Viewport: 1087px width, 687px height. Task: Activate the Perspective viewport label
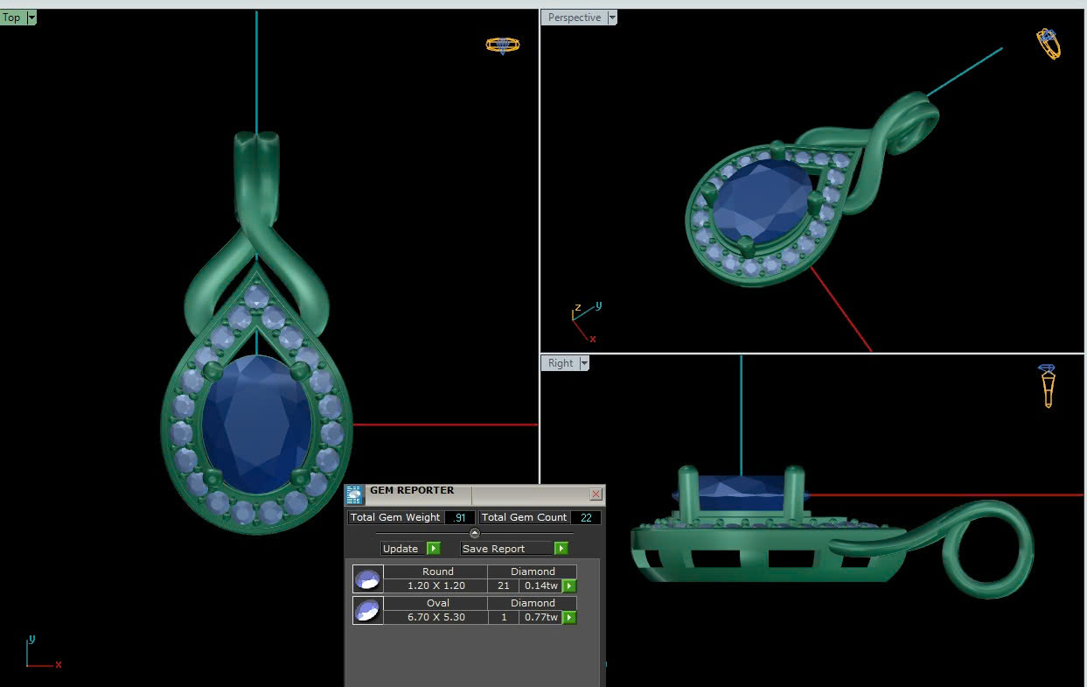coord(574,18)
